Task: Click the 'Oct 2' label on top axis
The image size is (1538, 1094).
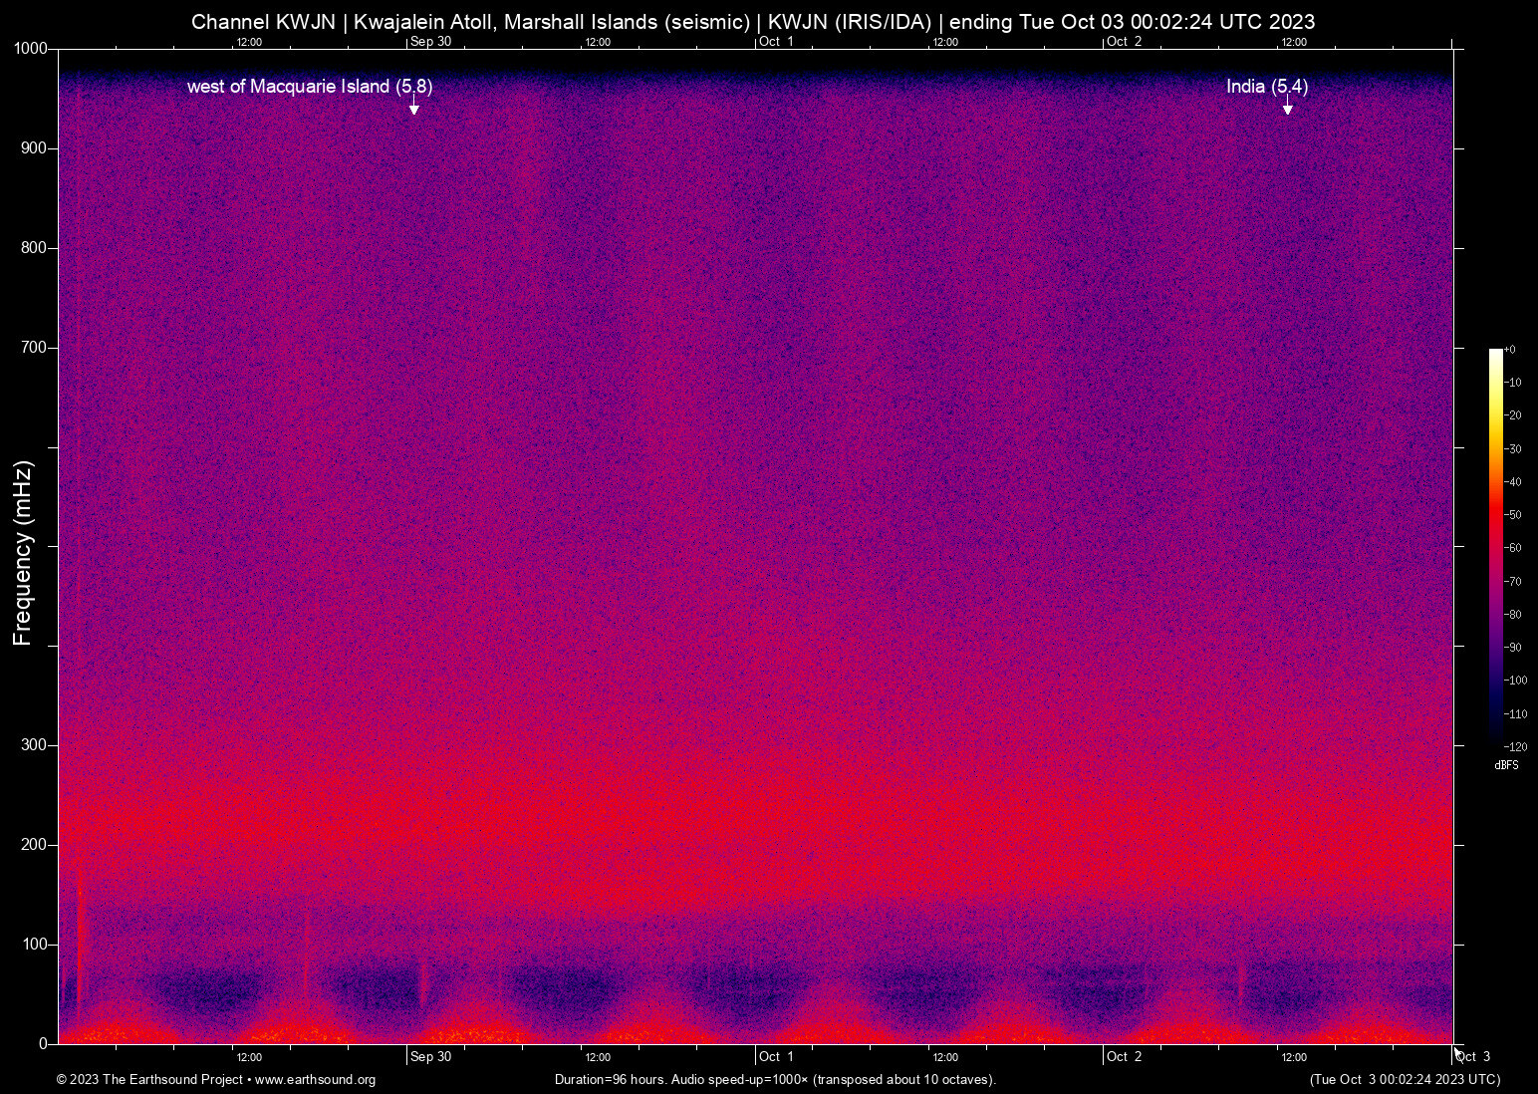Action: (x=1124, y=42)
